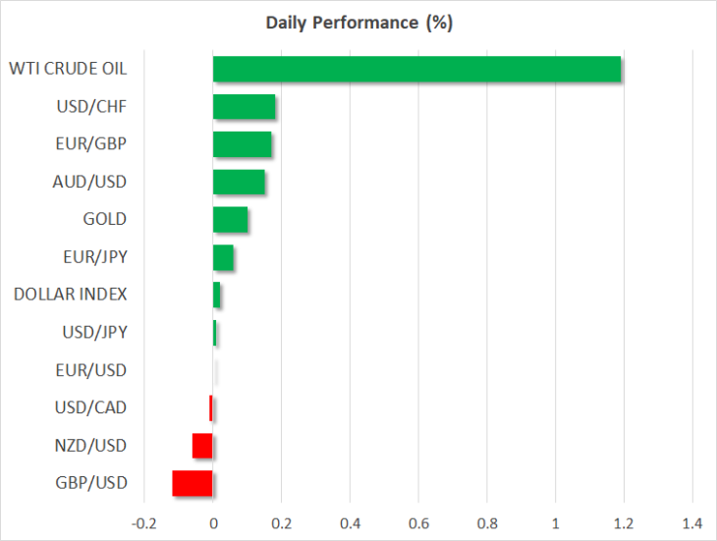Select the 1.4 axis tick label
This screenshot has height=541, width=717.
coord(692,523)
